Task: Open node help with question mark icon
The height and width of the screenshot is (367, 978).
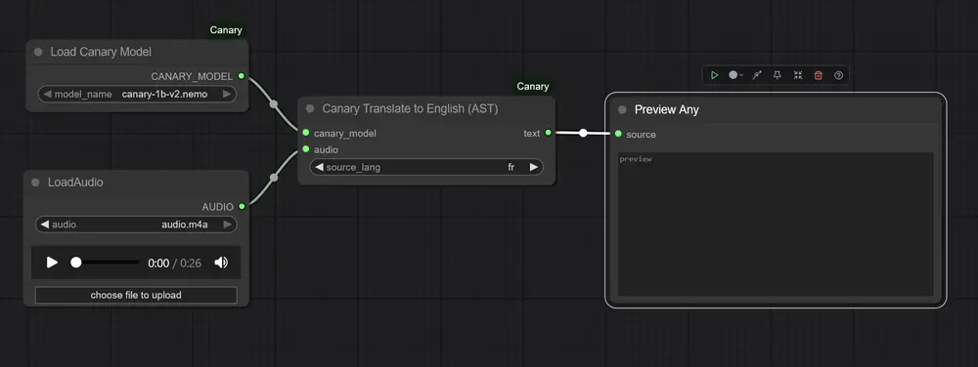Action: (839, 75)
